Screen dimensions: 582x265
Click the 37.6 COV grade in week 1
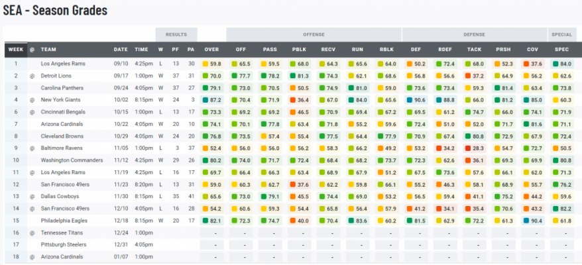tap(532, 64)
